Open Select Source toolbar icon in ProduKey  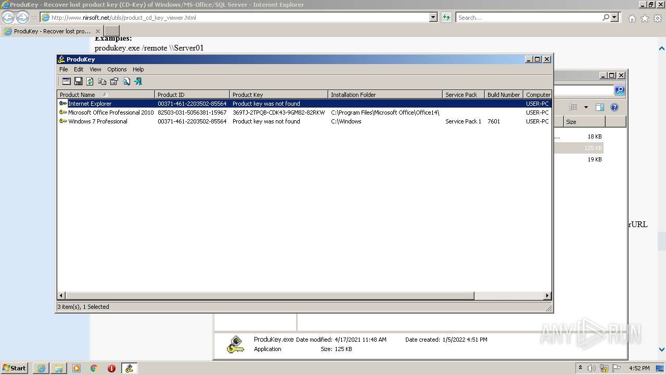coord(66,81)
